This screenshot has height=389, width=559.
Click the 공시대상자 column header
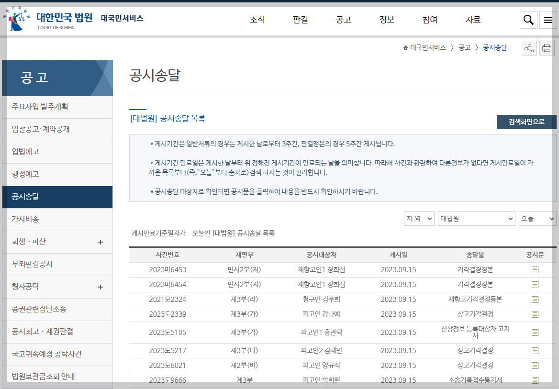tap(321, 255)
